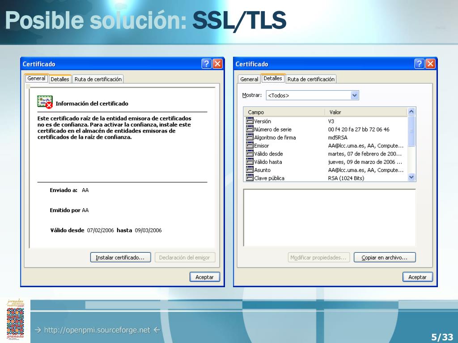Click the 'Emitido por' label

coord(65,210)
